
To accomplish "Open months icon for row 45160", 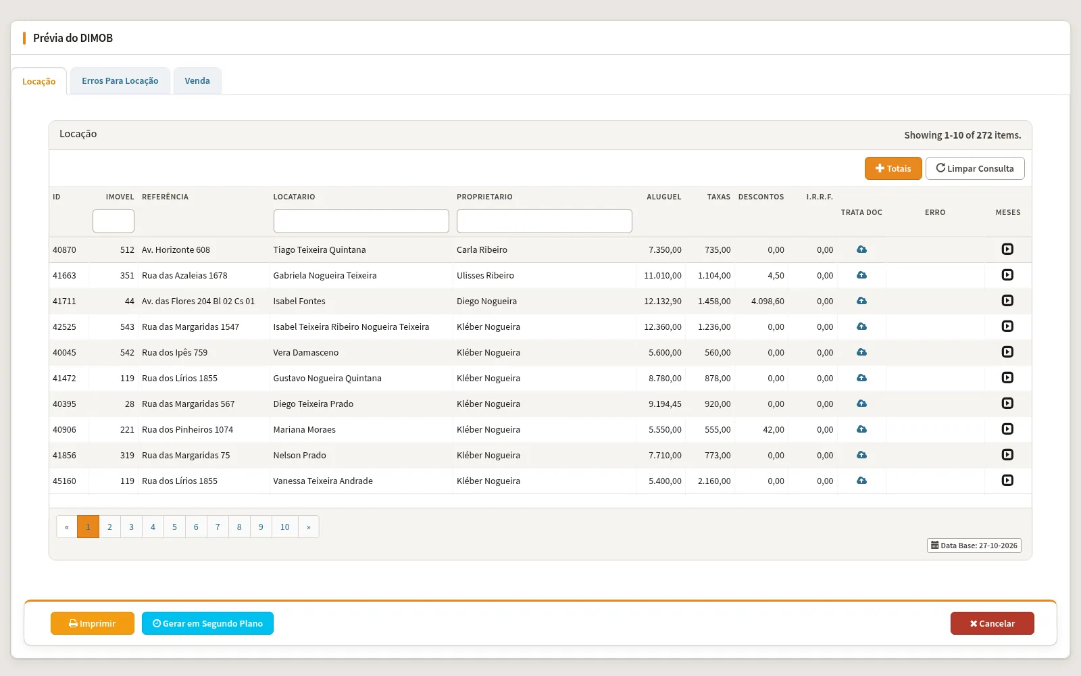I will [x=1007, y=481].
